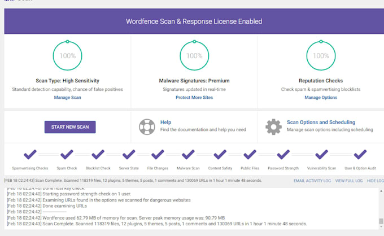Viewport: 384px width, 236px height.
Task: Click the Scan Type 100% progress circle
Action: click(68, 56)
